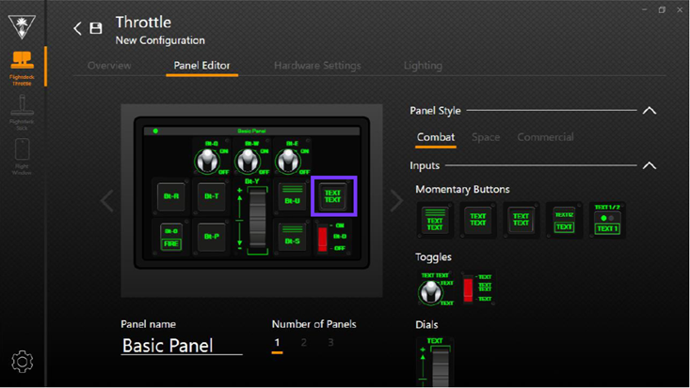
Task: Set number of panels to 1
Action: coord(277,342)
